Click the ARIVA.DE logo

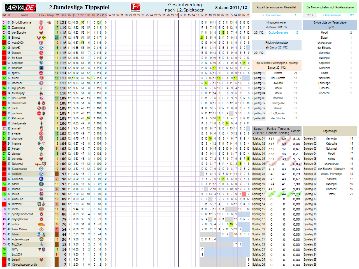(x=20, y=8)
